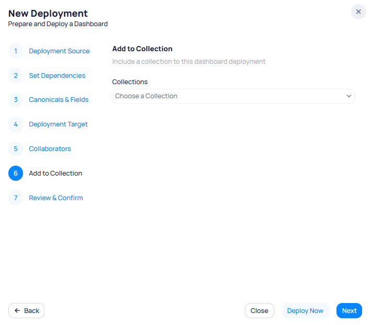371x325 pixels.
Task: Go to Deployment Source step
Action: [x=59, y=51]
